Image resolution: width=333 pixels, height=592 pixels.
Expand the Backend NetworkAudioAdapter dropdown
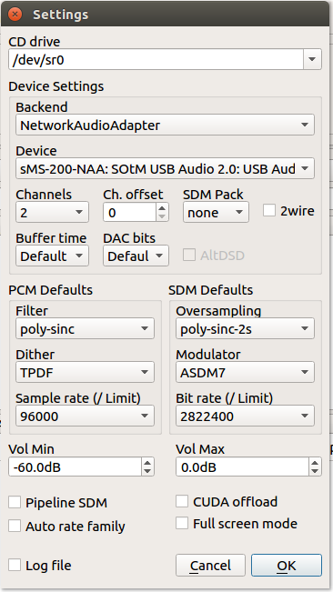tap(165, 125)
